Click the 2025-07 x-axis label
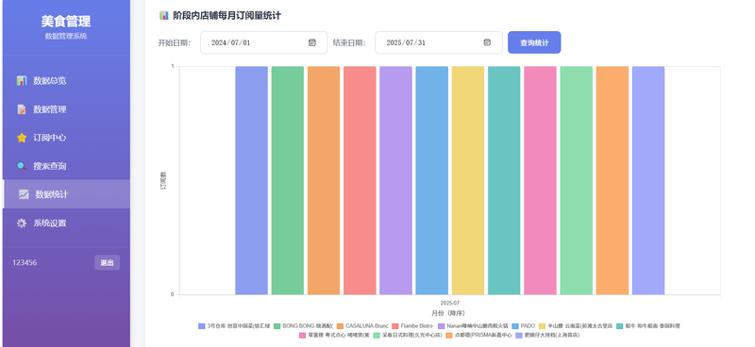Viewport: 755px width, 347px height. click(450, 304)
